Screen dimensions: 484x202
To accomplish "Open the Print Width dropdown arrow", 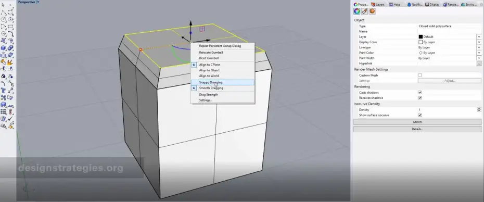I will [x=479, y=58].
